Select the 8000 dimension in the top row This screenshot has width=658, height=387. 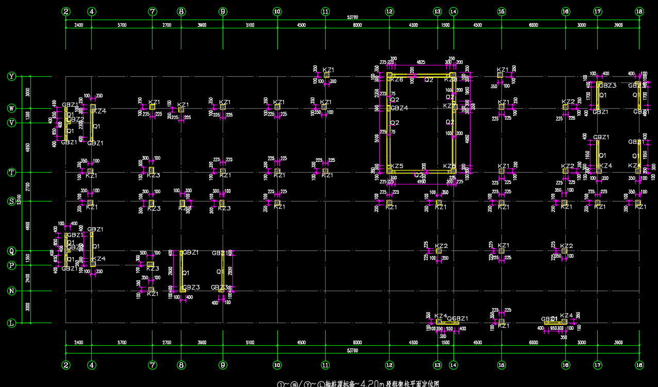click(357, 25)
